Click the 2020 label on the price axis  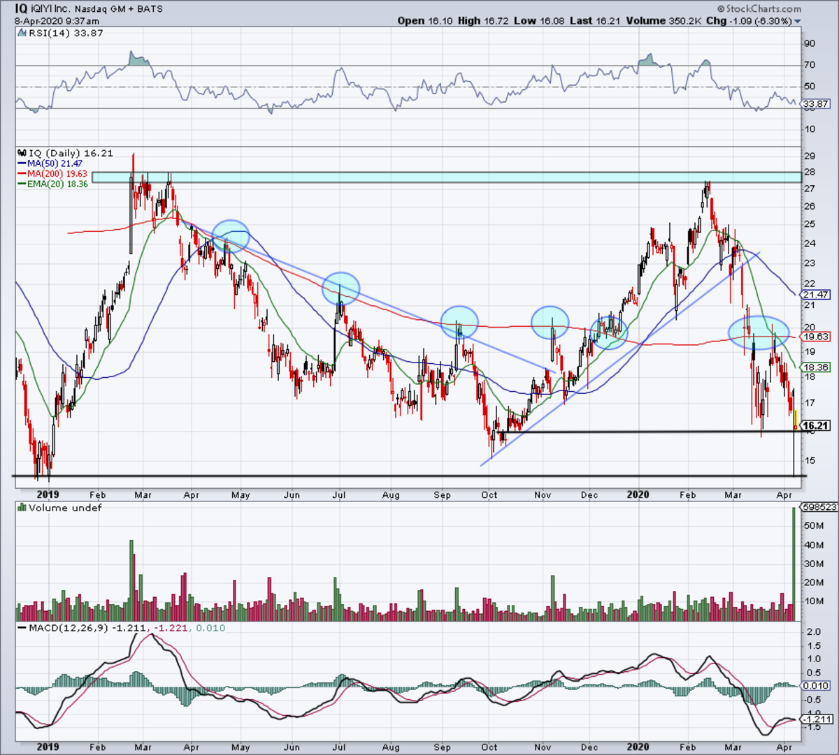click(x=638, y=494)
